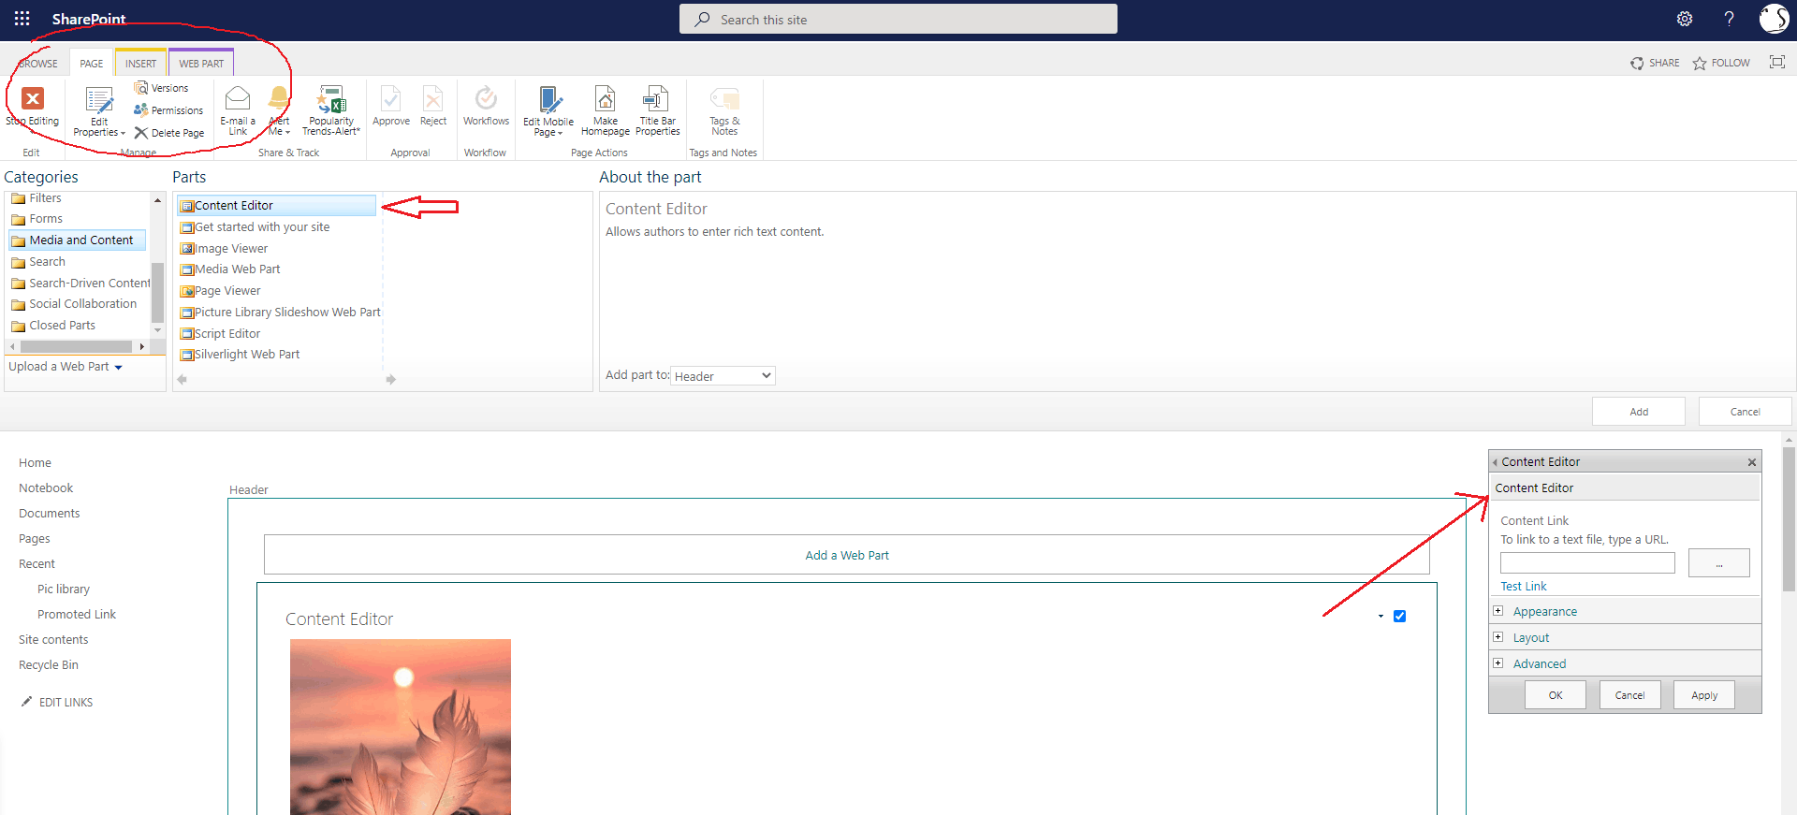Open the Add part to Header dropdown
The width and height of the screenshot is (1797, 815).
723,375
